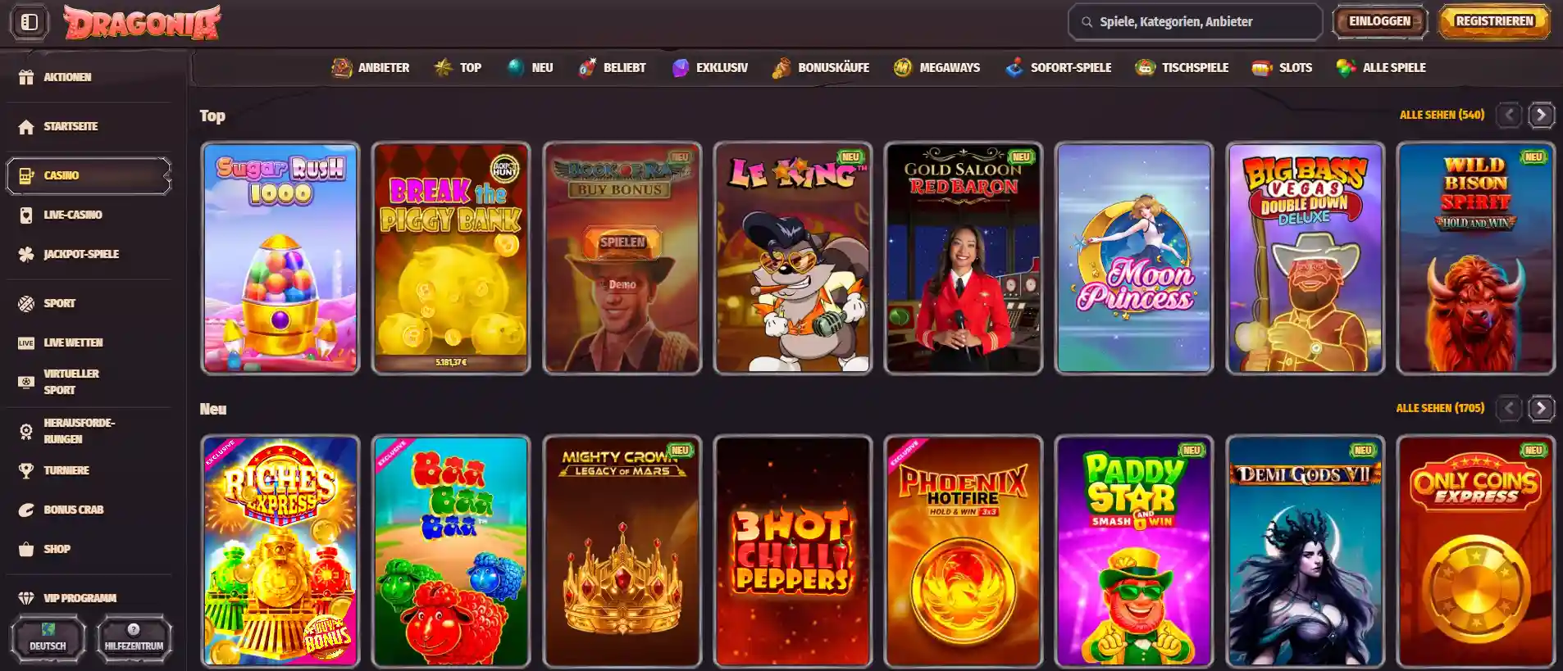The height and width of the screenshot is (671, 1563).
Task: Click the Neu orb icon
Action: click(x=516, y=67)
